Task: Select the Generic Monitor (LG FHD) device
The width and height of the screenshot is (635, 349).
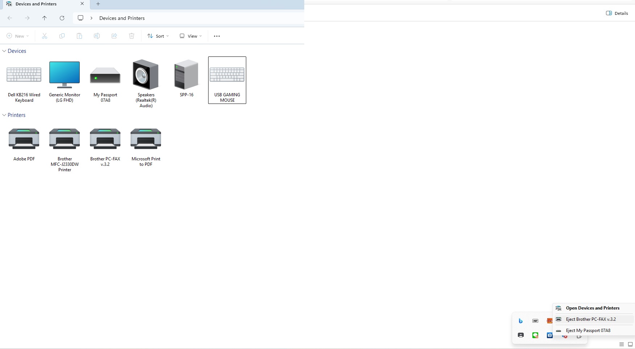Action: (65, 80)
